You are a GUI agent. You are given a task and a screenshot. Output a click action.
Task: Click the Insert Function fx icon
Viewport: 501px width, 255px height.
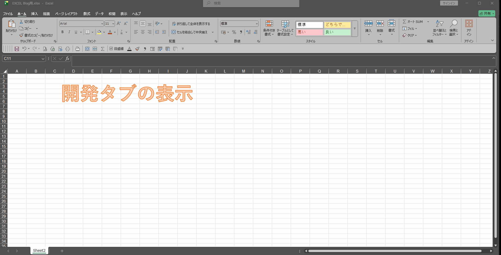[67, 59]
